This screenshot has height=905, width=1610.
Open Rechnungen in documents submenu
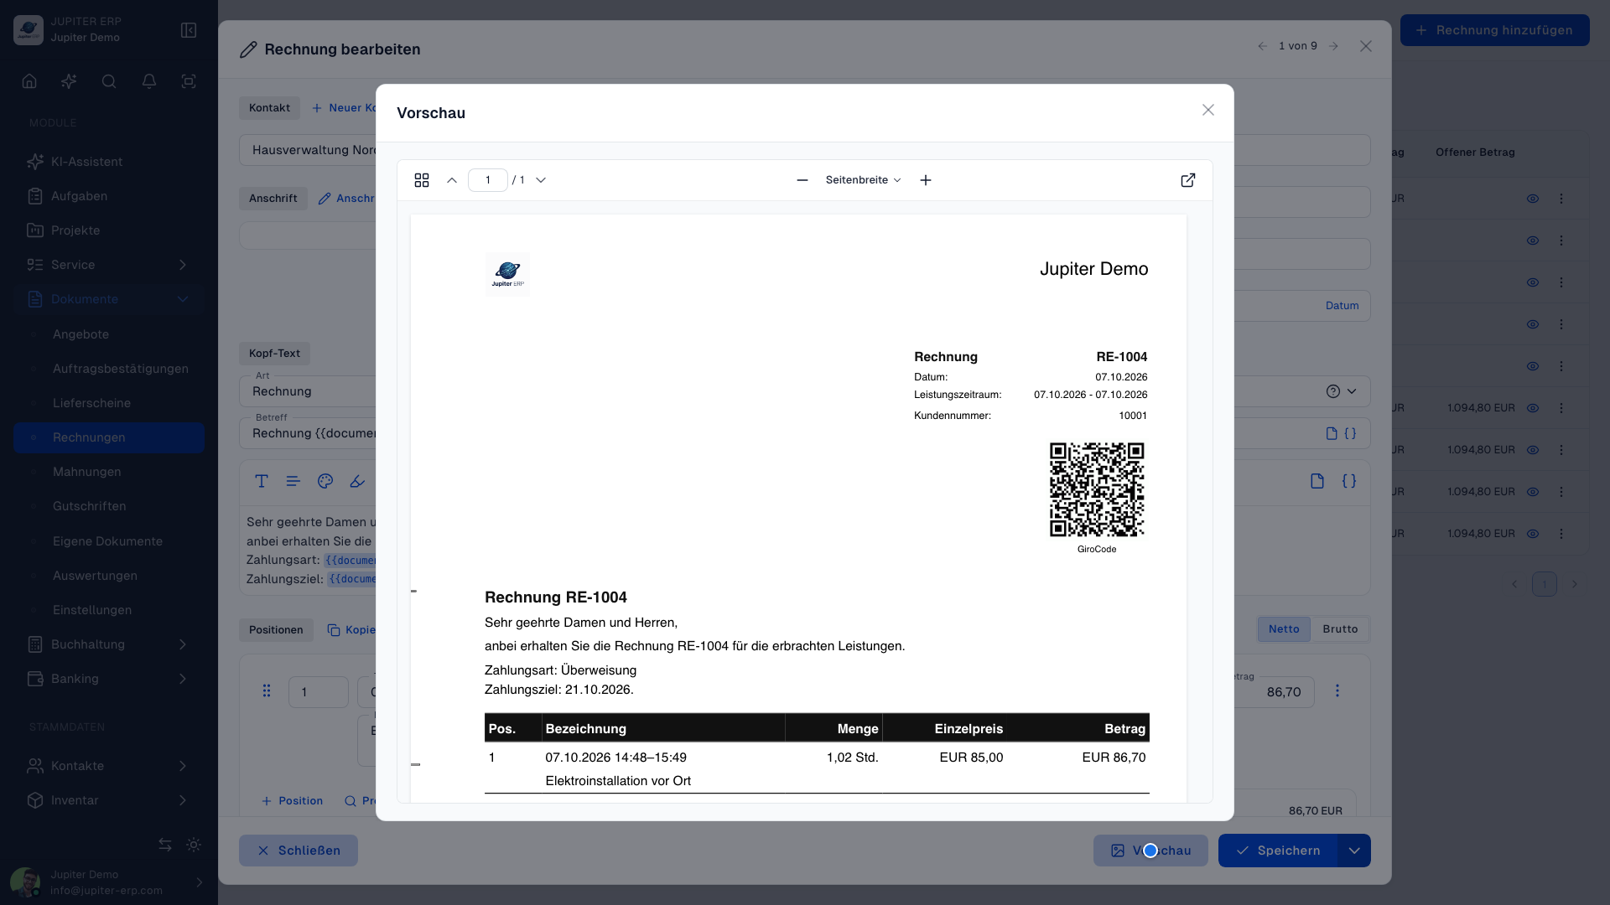pyautogui.click(x=109, y=437)
